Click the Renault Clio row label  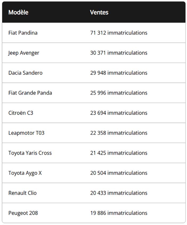tap(22, 193)
